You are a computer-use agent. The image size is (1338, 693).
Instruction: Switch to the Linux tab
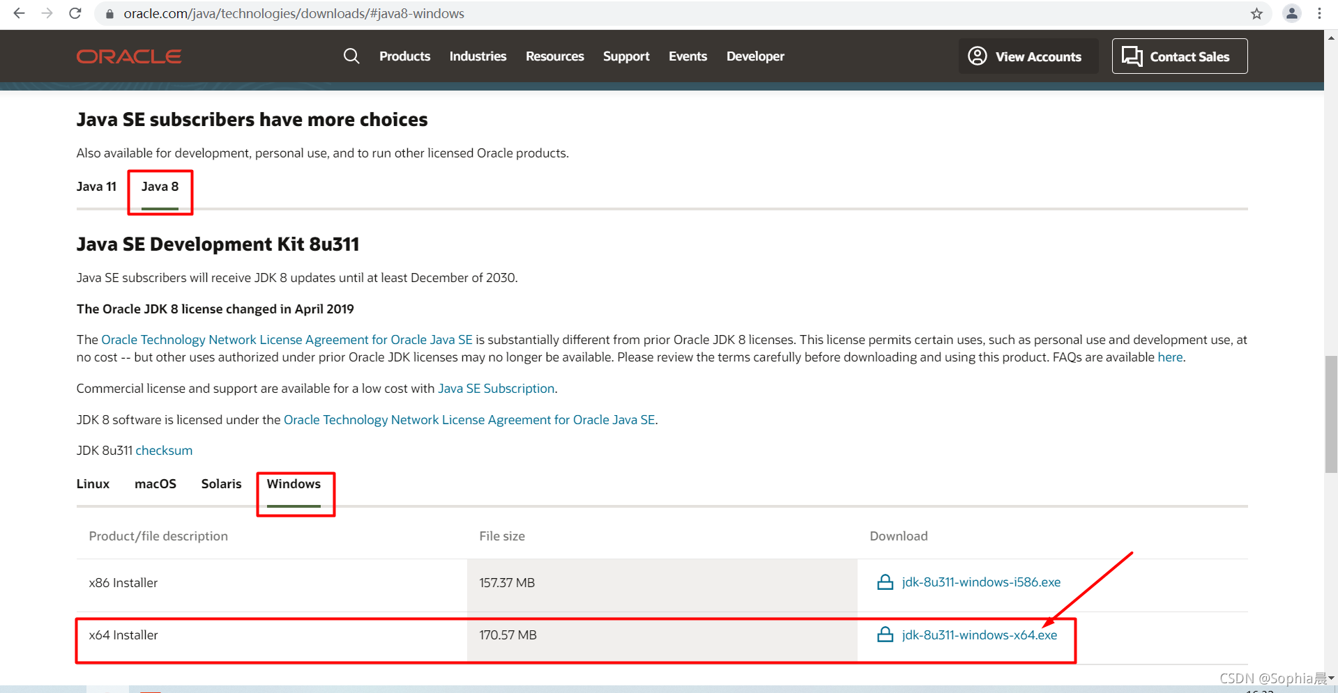[93, 484]
